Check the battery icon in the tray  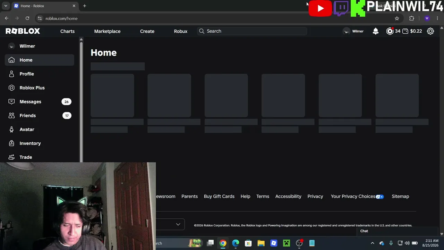click(x=415, y=243)
